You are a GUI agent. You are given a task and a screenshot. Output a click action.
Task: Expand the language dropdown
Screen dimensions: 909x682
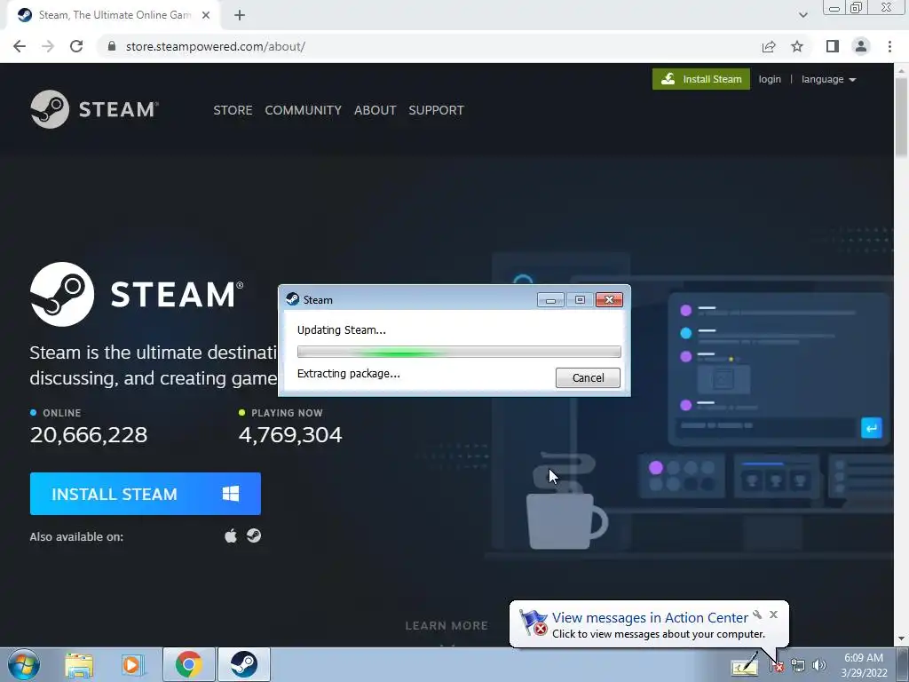click(x=829, y=79)
